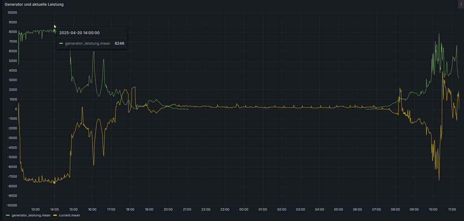464x221 pixels.
Task: Click the yellow current.mean legend color swatch
Action: (55, 215)
